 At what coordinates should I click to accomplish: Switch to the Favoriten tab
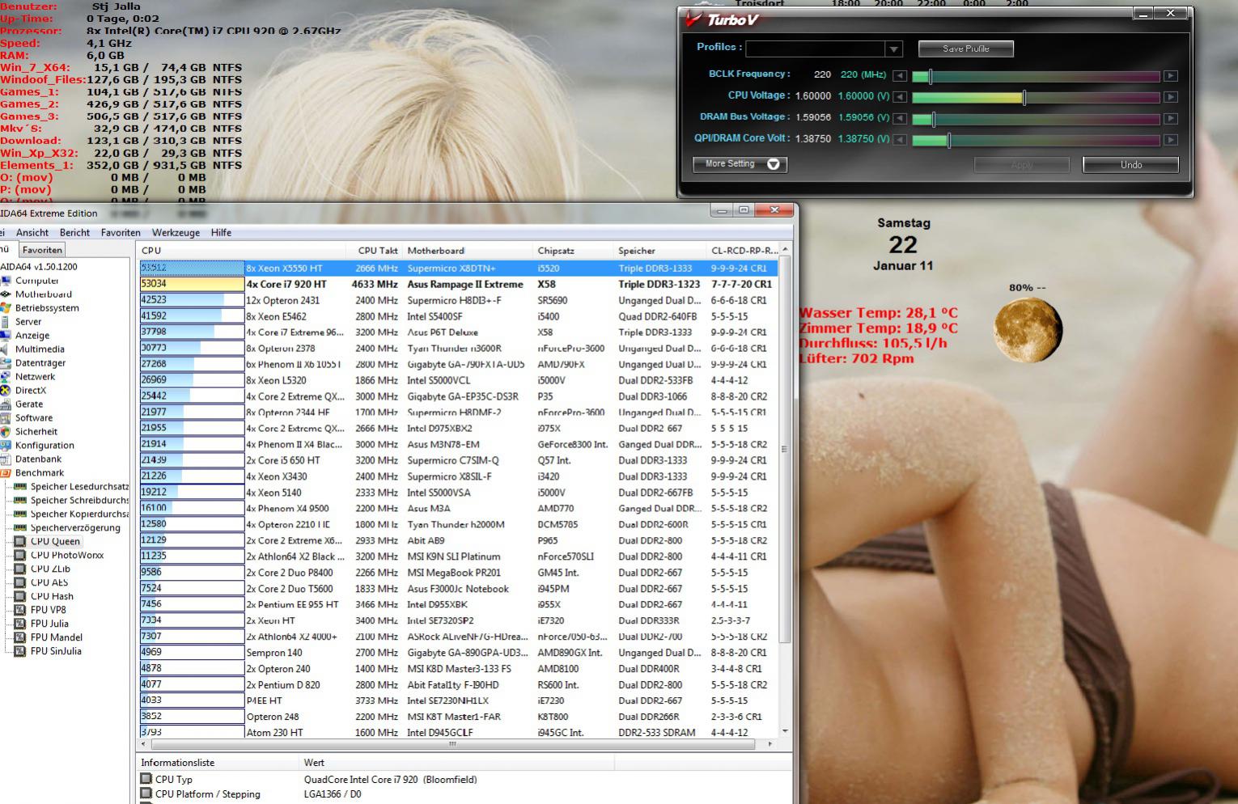tap(42, 250)
